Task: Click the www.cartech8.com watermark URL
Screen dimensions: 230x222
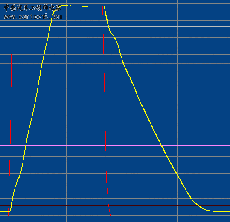Action: coord(33,17)
